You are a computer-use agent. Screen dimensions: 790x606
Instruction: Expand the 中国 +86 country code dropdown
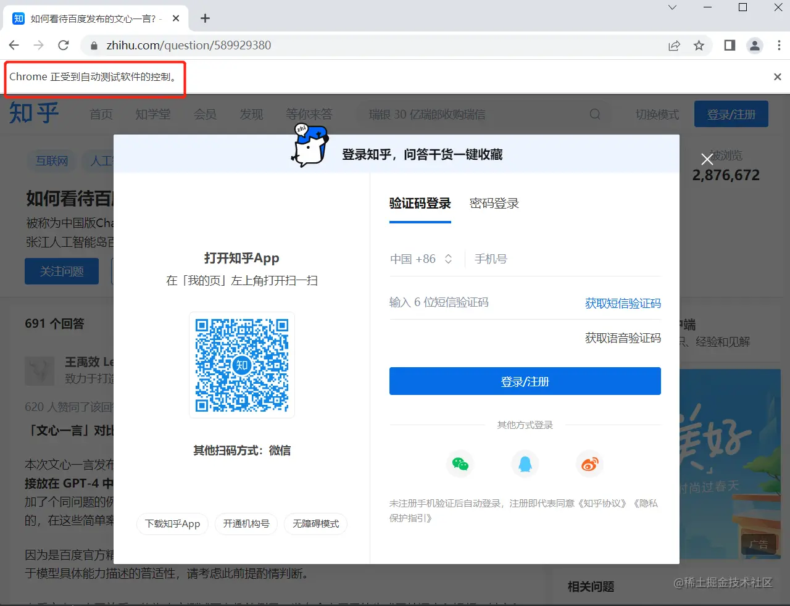tap(422, 259)
